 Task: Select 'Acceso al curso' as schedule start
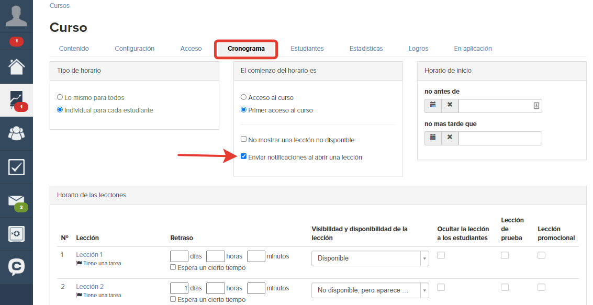click(243, 97)
